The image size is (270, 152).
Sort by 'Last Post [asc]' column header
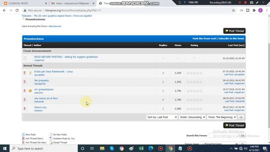click(x=236, y=45)
